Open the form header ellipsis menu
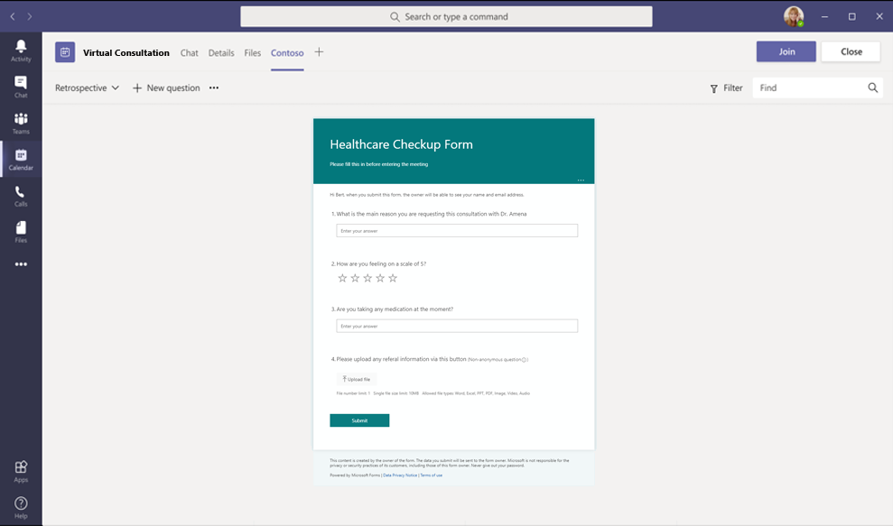 click(x=581, y=180)
